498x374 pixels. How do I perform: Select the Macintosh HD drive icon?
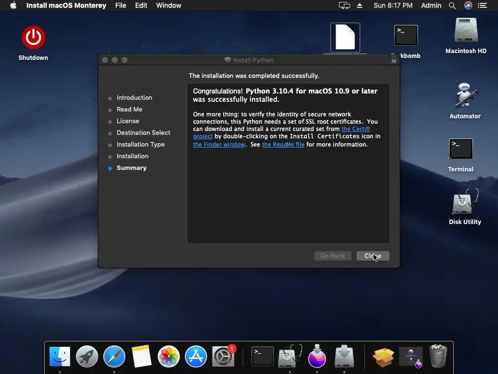pos(465,30)
